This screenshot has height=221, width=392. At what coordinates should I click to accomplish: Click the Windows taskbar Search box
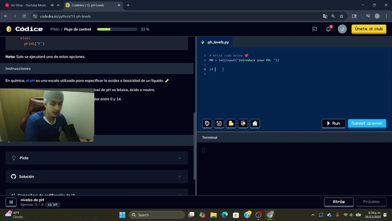tap(157, 215)
